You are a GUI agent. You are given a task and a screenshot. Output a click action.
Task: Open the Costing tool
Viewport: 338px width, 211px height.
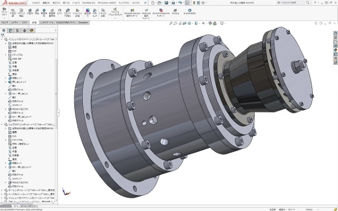tap(175, 11)
